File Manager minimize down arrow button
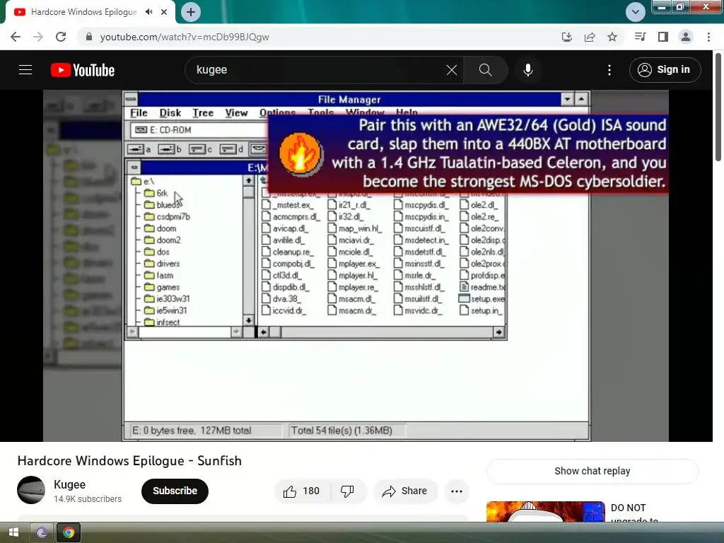 tap(567, 99)
